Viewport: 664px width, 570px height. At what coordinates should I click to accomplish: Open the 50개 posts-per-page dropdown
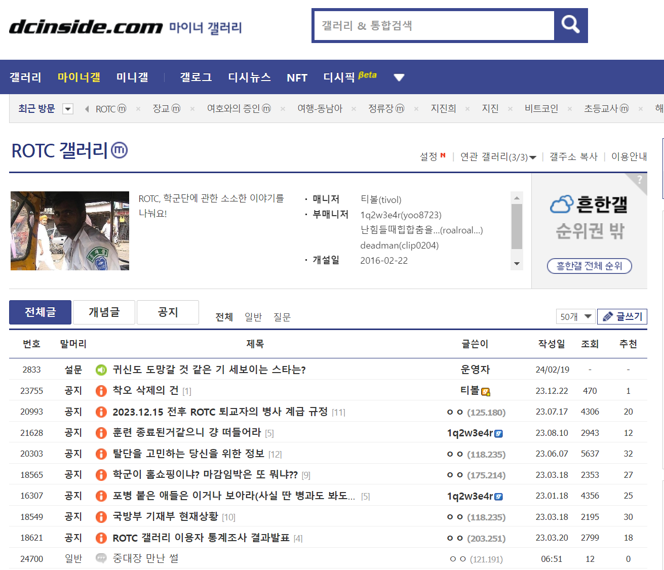tap(575, 316)
